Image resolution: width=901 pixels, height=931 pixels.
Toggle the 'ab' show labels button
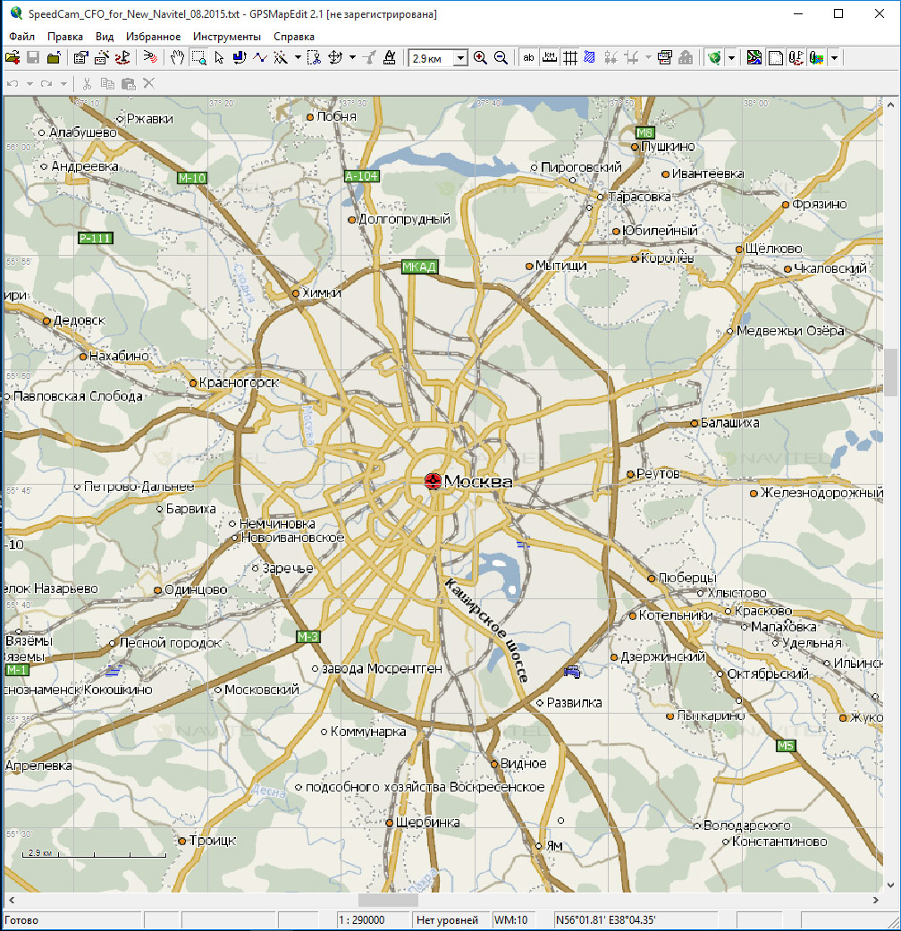coord(528,57)
